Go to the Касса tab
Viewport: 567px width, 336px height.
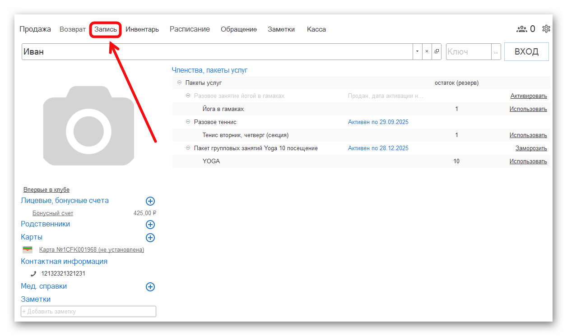pyautogui.click(x=316, y=29)
